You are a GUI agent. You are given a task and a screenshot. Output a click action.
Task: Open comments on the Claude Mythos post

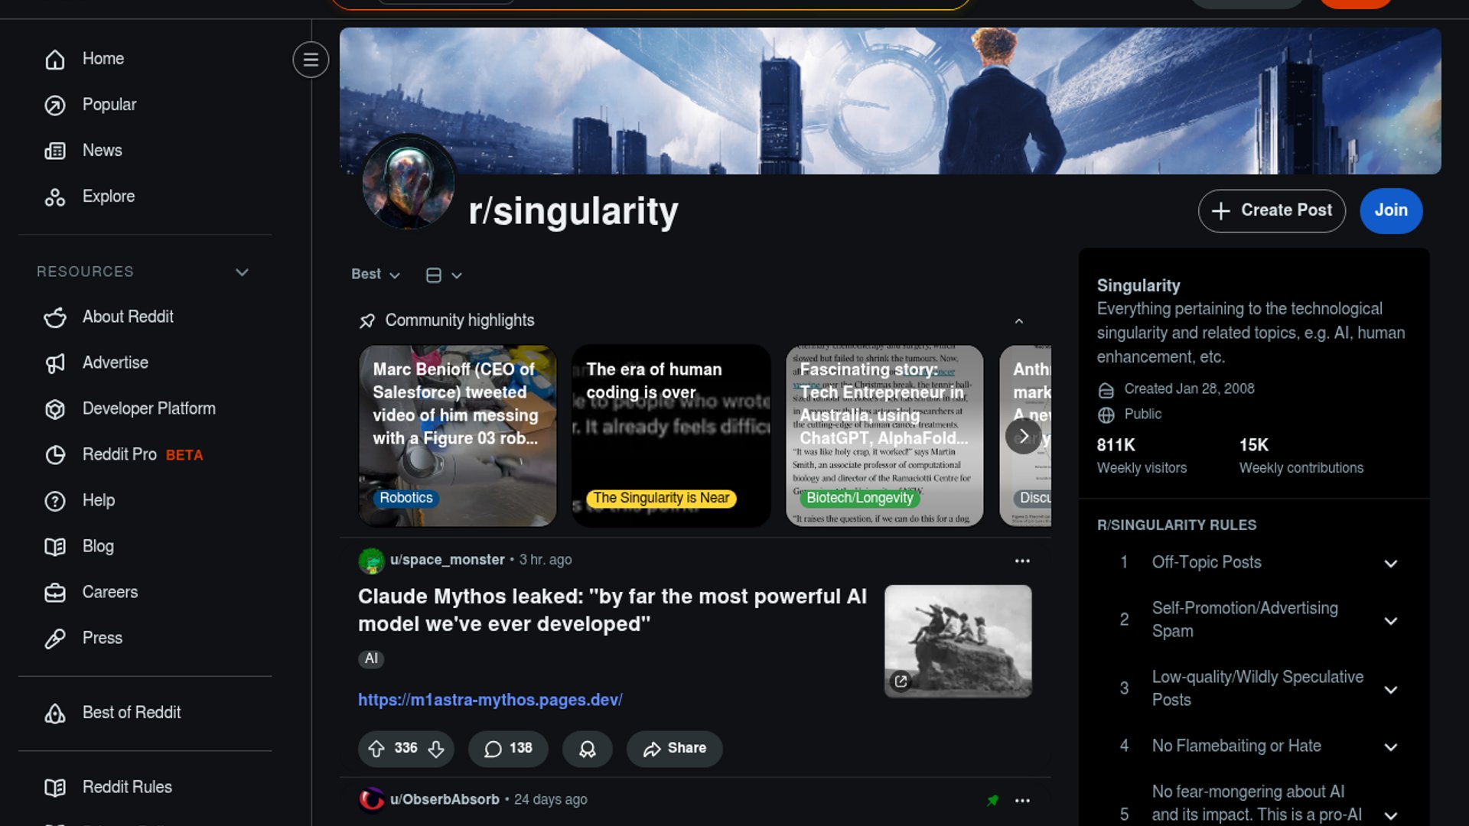point(508,749)
